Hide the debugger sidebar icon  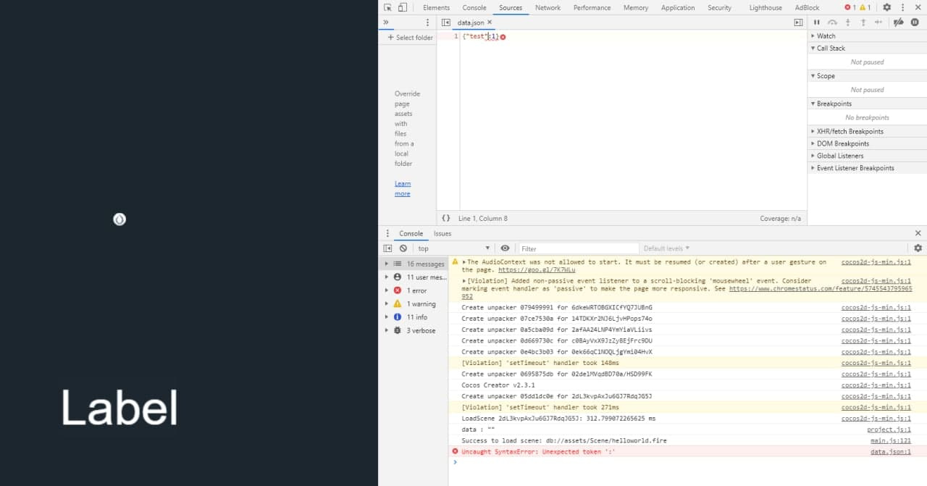[x=798, y=22]
